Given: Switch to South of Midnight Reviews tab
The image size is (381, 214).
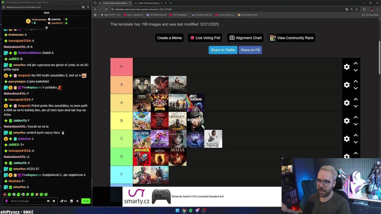Looking at the screenshot, I should coord(150,3).
